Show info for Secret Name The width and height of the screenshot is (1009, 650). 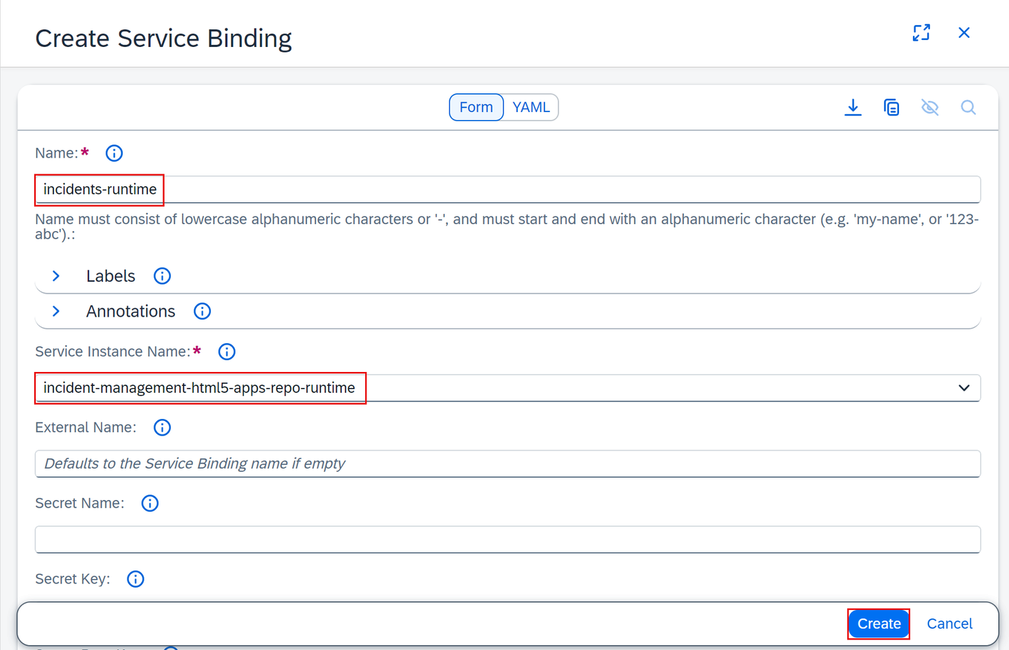point(150,503)
